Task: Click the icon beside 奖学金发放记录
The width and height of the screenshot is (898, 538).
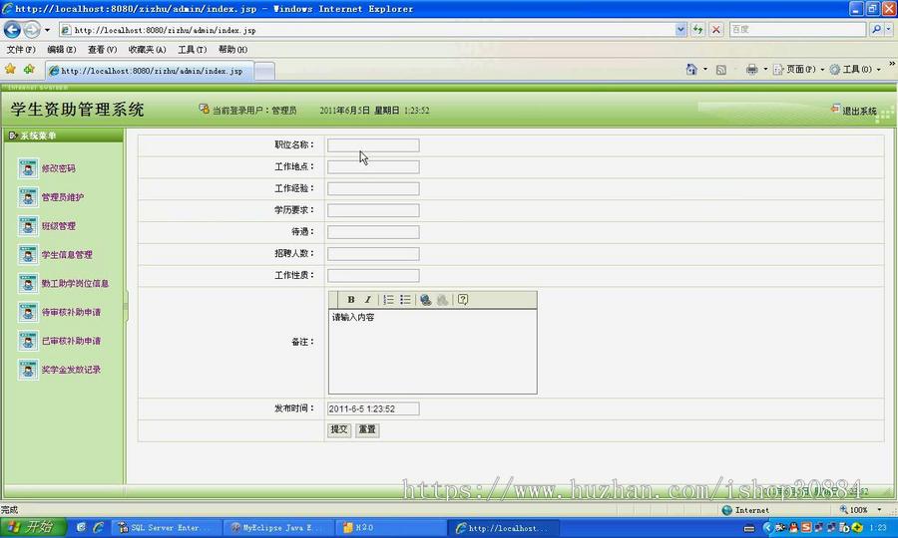Action: (28, 370)
